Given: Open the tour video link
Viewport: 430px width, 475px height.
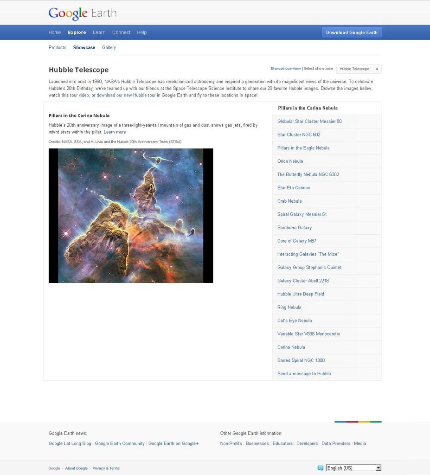Looking at the screenshot, I should 79,95.
